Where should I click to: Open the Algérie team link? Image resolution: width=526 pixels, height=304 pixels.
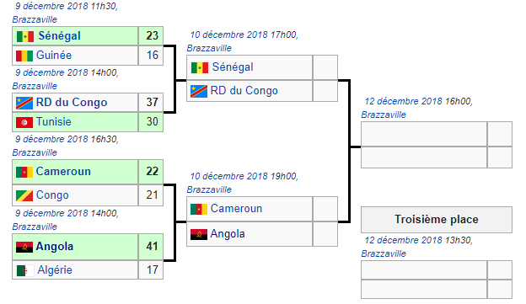click(55, 269)
